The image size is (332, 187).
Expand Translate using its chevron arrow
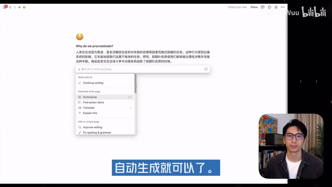[130, 108]
